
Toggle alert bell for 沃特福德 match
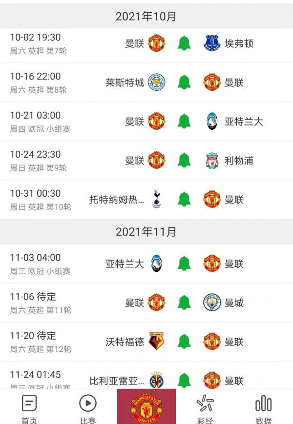184,342
